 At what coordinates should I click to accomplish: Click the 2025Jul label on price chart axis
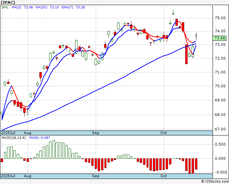click(x=8, y=133)
